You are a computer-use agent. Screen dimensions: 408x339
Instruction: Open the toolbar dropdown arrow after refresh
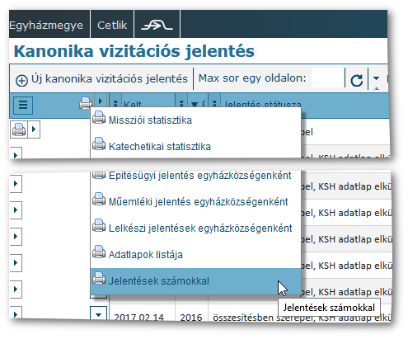click(x=376, y=78)
